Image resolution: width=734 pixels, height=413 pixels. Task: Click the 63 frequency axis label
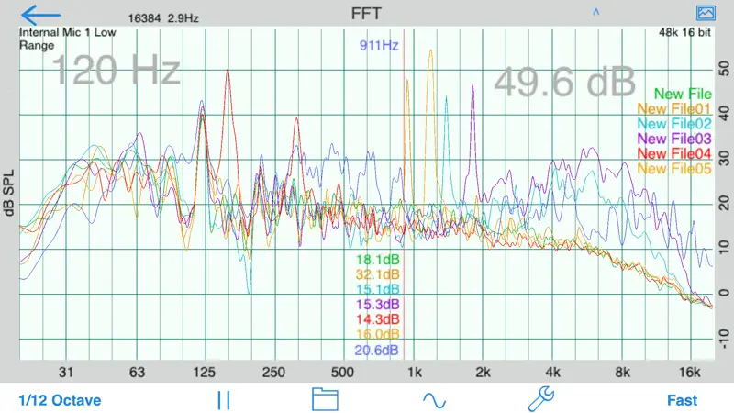coord(137,373)
